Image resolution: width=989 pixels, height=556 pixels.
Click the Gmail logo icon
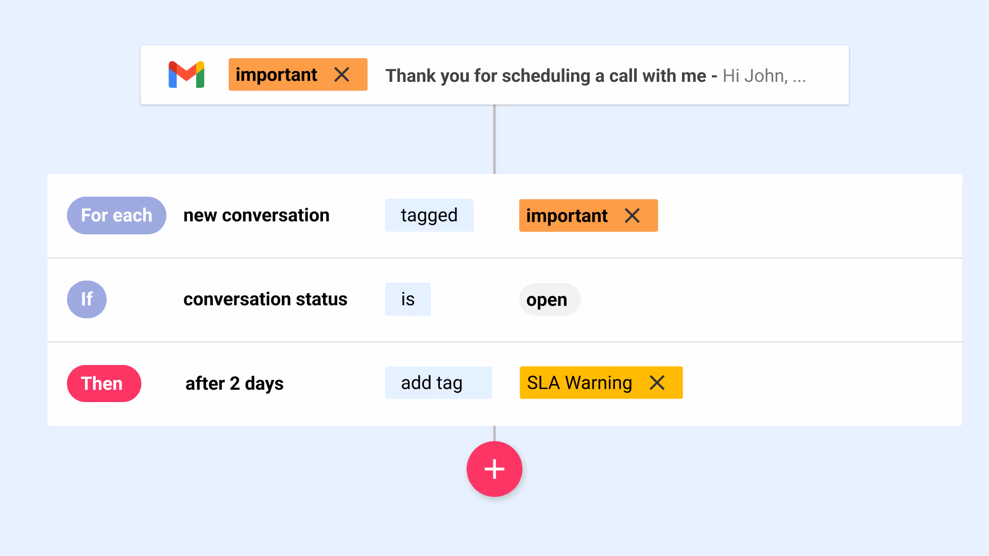pos(186,75)
